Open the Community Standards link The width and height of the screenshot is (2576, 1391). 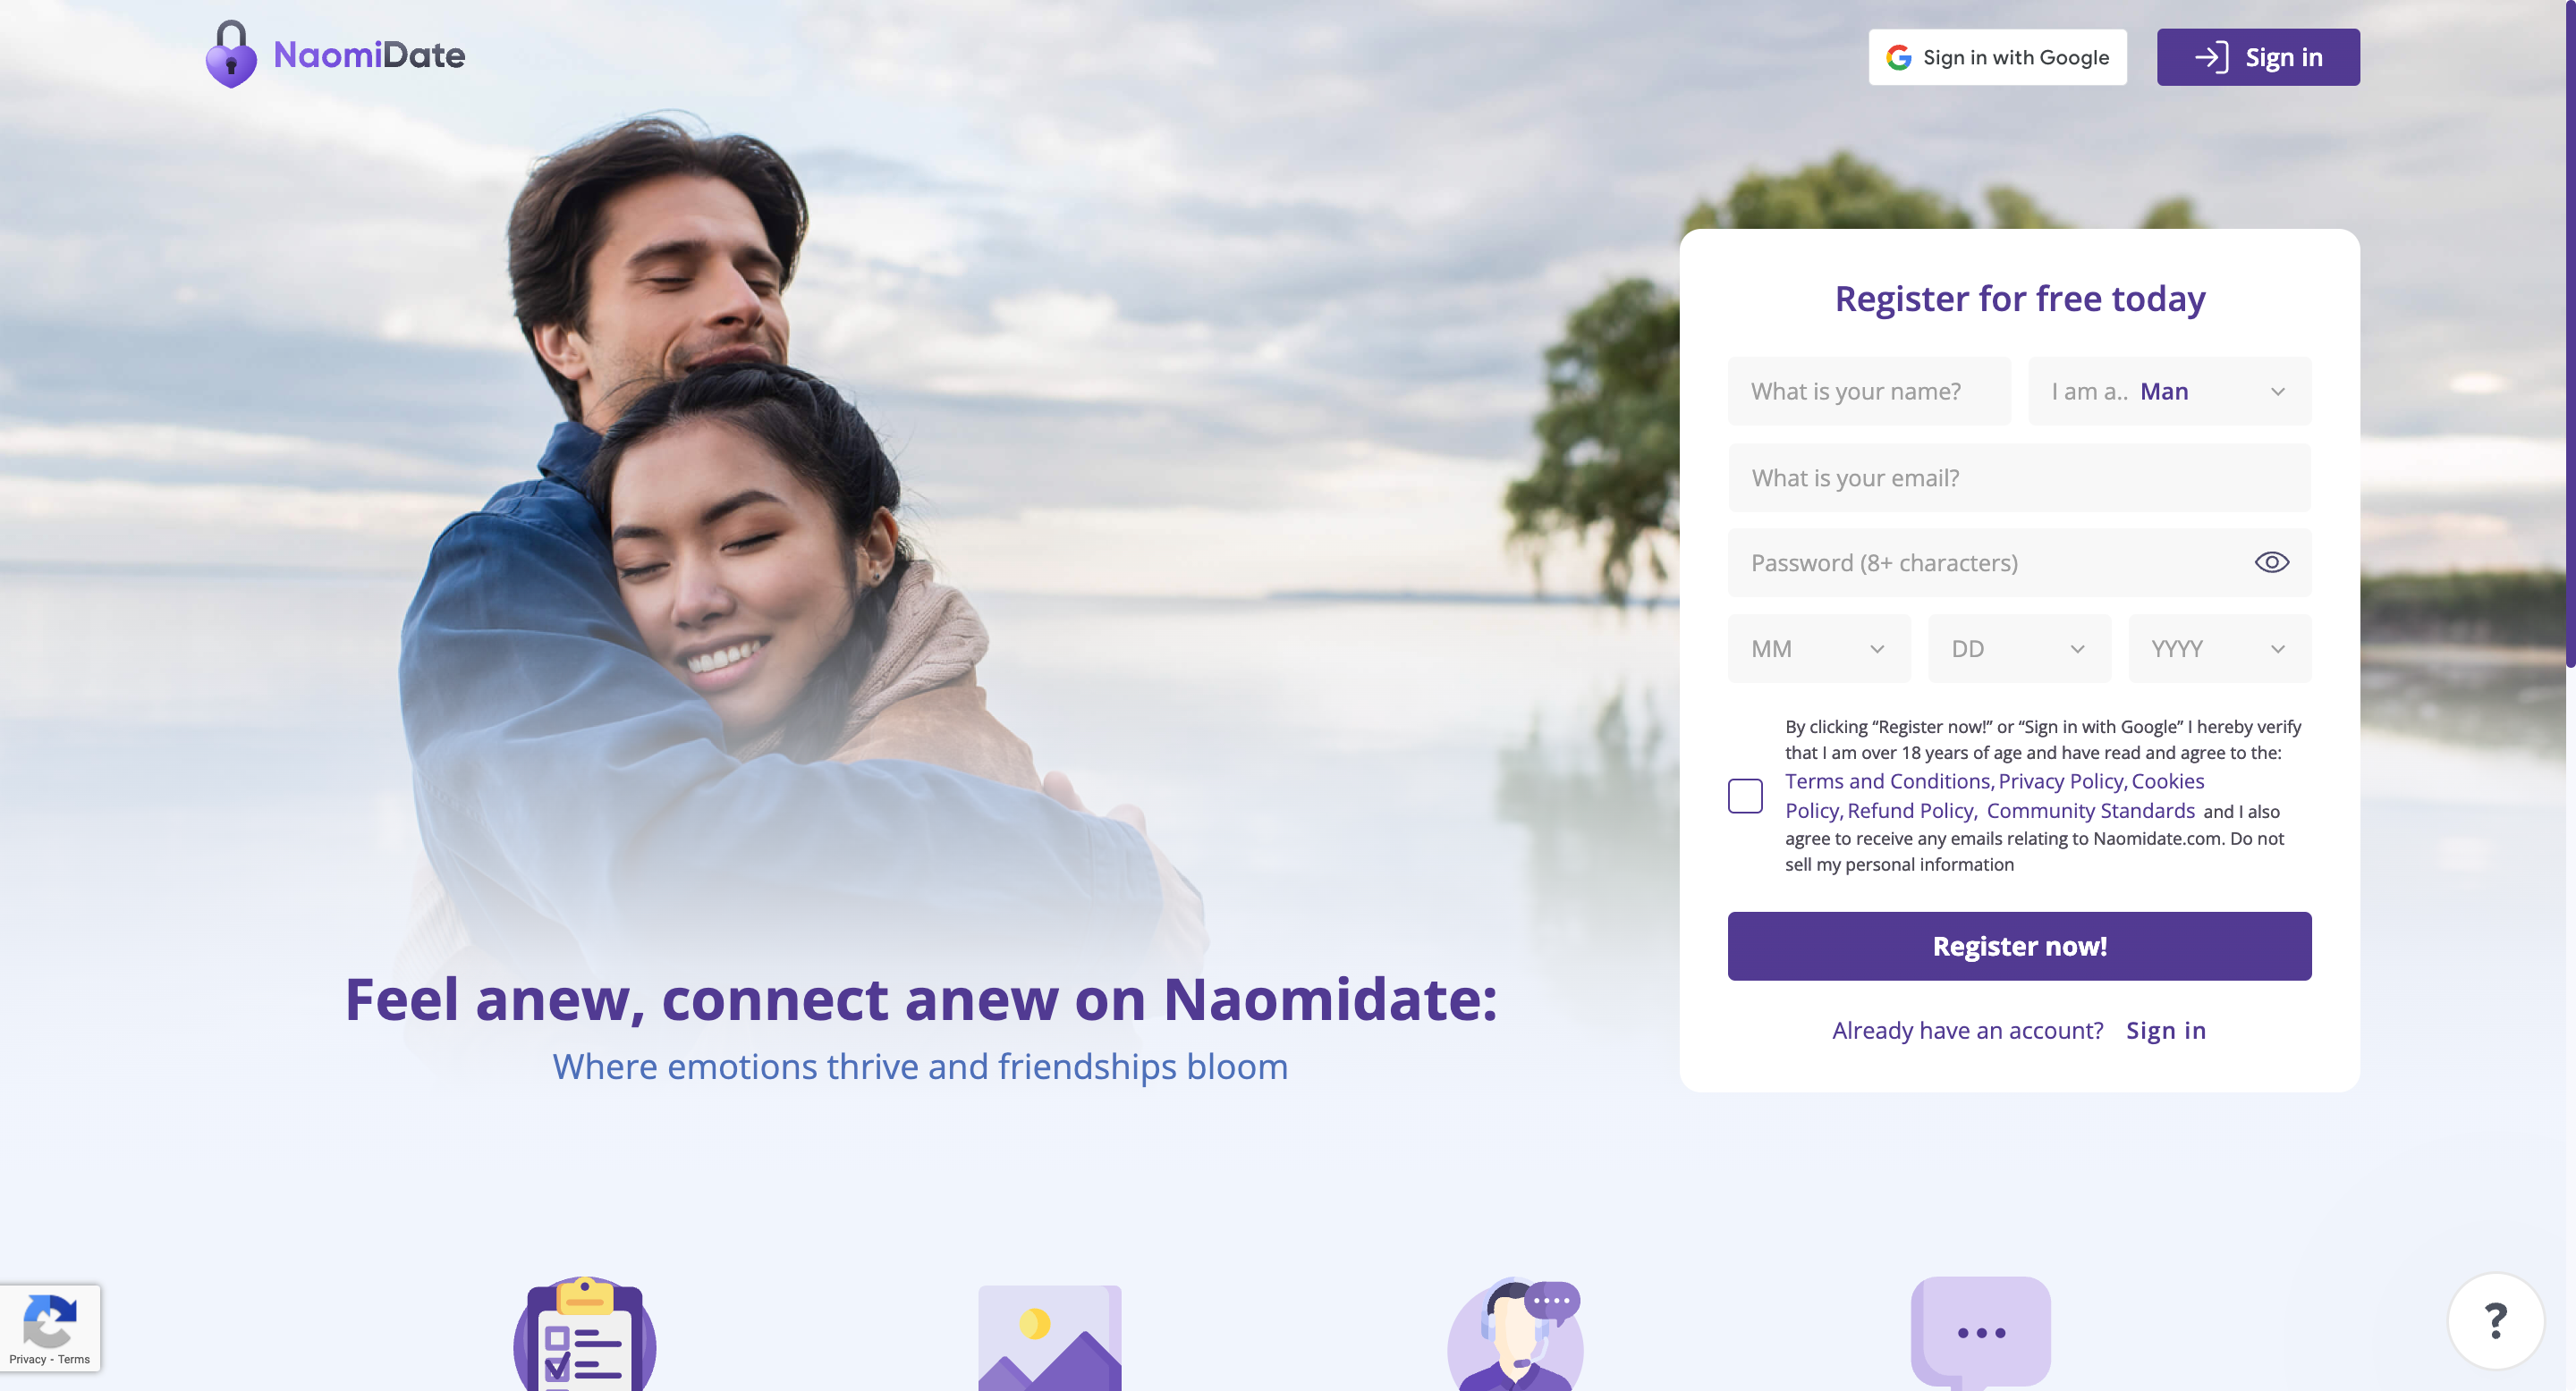pyautogui.click(x=2091, y=812)
